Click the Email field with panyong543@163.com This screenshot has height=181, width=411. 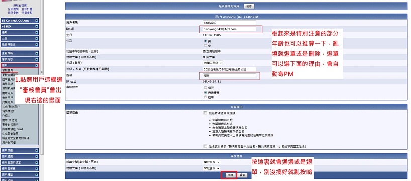pyautogui.click(x=230, y=29)
